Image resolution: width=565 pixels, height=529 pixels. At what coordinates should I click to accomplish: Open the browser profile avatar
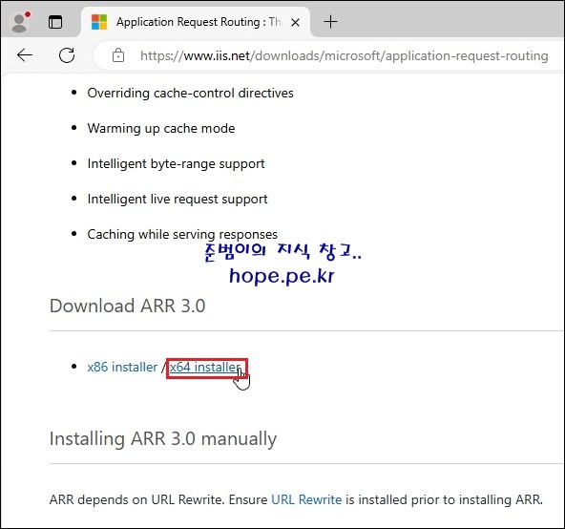20,22
